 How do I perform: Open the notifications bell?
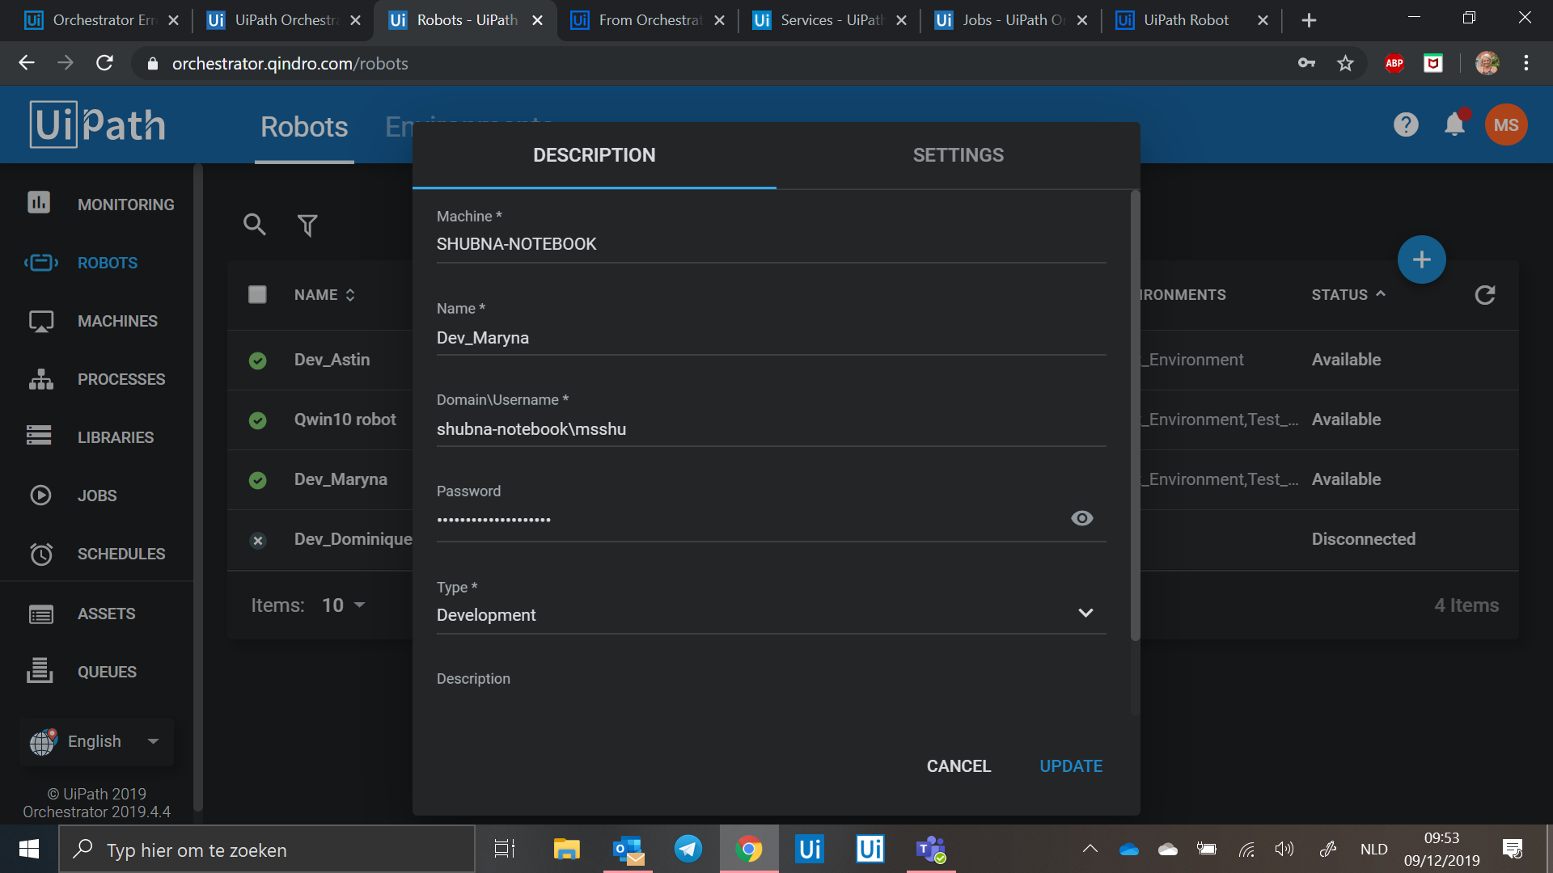click(1454, 124)
